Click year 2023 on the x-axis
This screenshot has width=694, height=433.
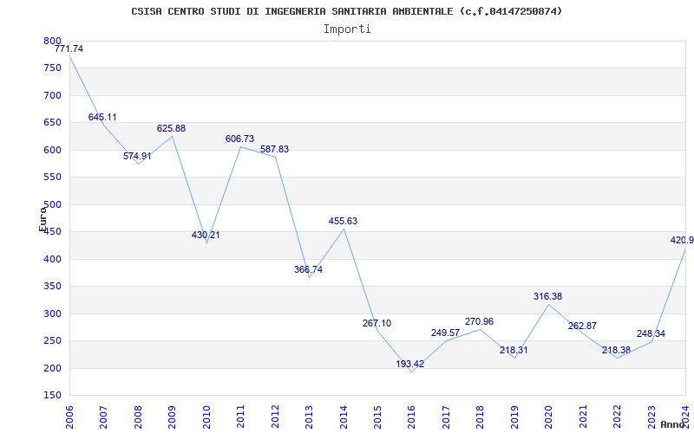pos(651,417)
